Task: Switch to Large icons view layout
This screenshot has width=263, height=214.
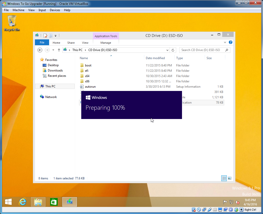Action: [x=230, y=178]
